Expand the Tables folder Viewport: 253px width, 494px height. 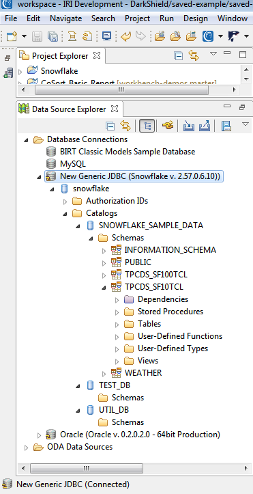(x=117, y=325)
